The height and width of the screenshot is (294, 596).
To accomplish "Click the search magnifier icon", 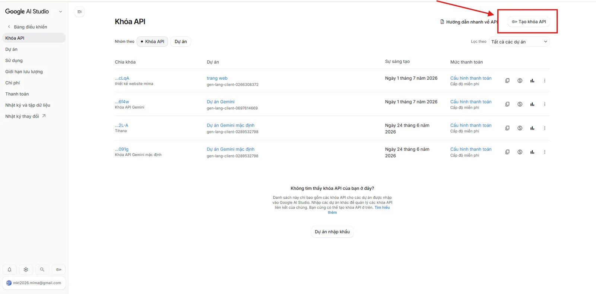I will coord(42,269).
